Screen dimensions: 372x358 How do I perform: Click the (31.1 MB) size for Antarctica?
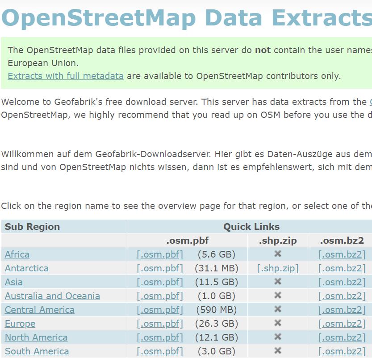pos(216,268)
